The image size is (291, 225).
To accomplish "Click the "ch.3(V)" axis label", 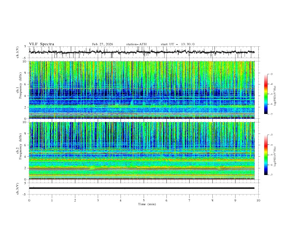I will pyautogui.click(x=18, y=189).
